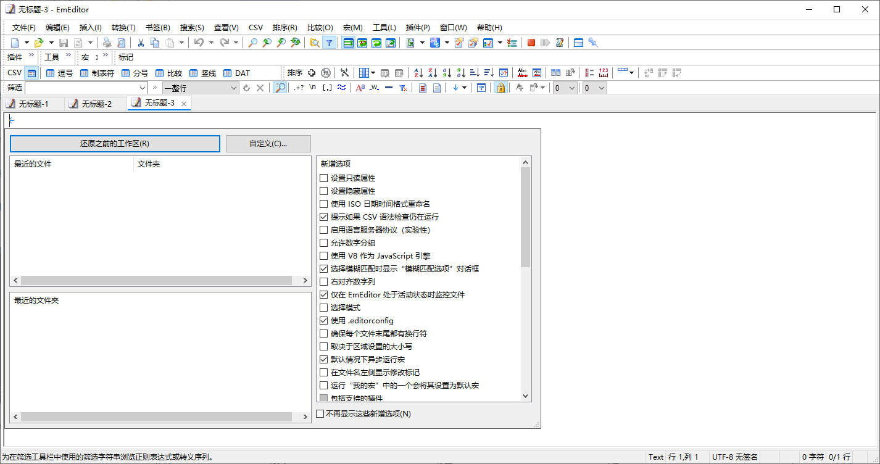
Task: Click the 文件夹 column header
Action: [x=222, y=164]
